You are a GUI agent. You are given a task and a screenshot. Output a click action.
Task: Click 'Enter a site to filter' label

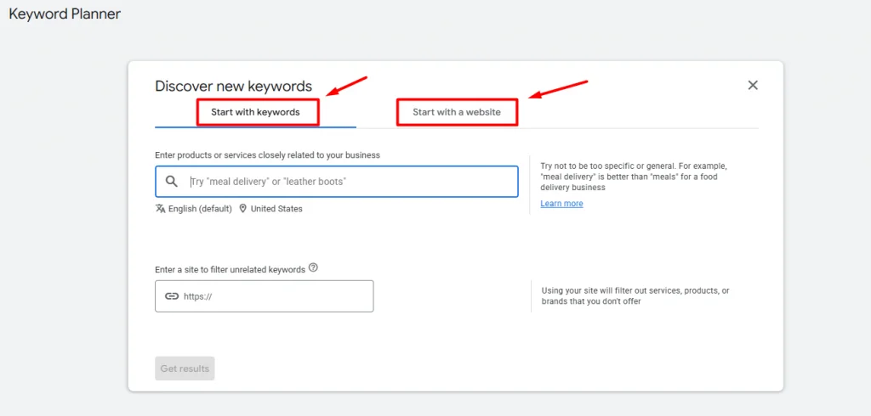click(x=230, y=270)
